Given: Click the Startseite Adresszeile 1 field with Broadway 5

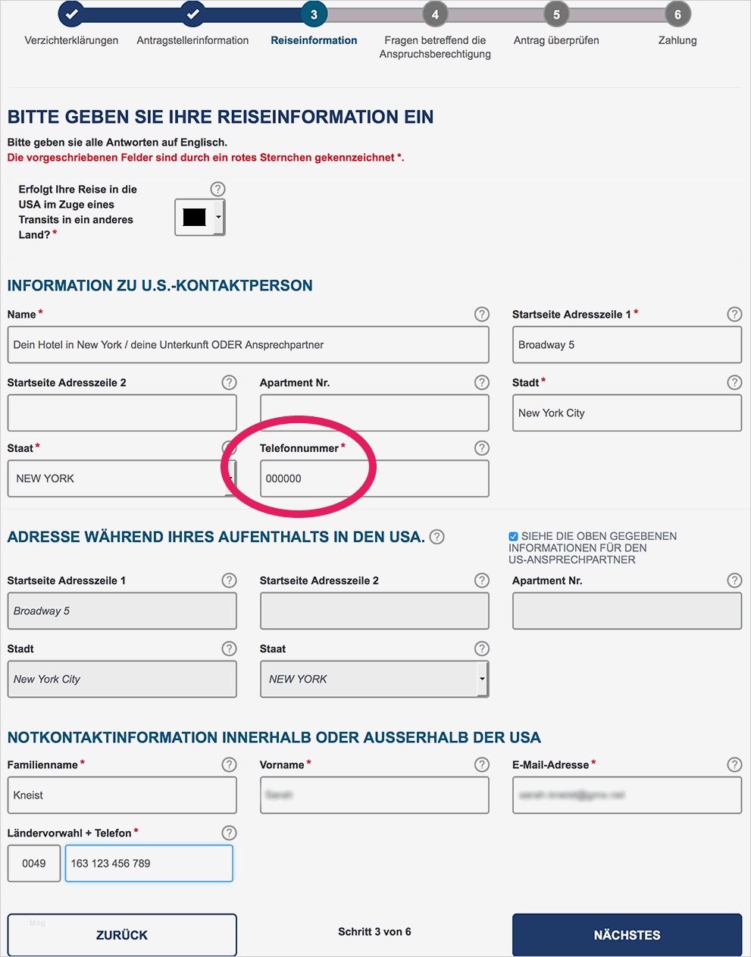Looking at the screenshot, I should (627, 345).
